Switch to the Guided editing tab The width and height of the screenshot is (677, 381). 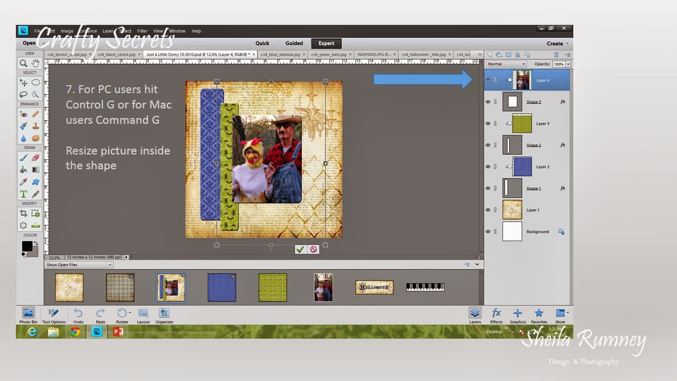294,43
